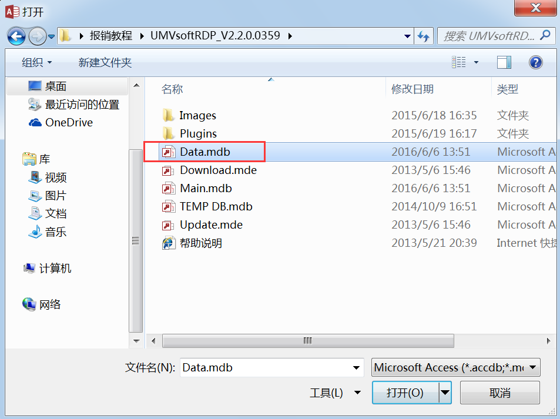Expand the file name history dropdown arrow

pyautogui.click(x=356, y=367)
